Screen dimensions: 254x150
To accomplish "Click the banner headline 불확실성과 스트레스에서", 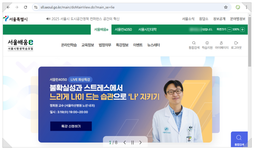I will click(x=86, y=88).
